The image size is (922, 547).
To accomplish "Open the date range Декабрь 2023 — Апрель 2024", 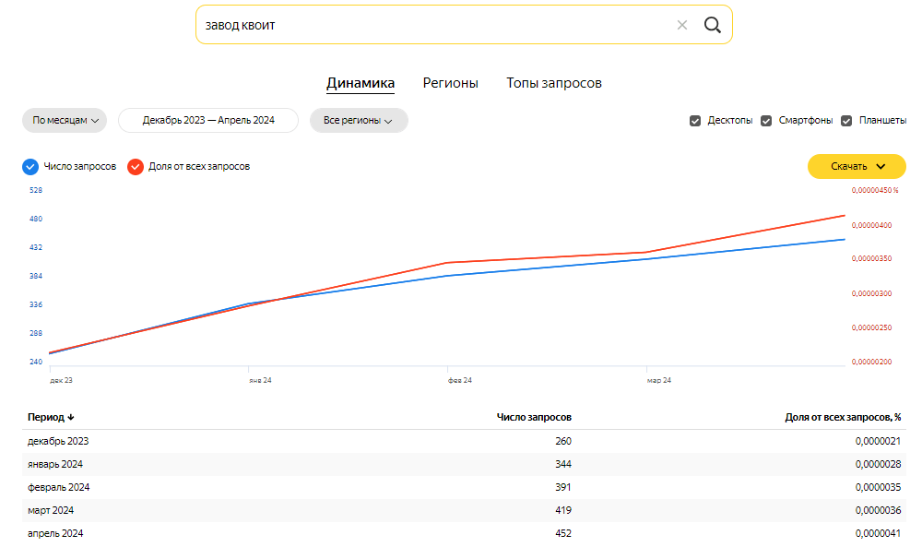I will 208,121.
